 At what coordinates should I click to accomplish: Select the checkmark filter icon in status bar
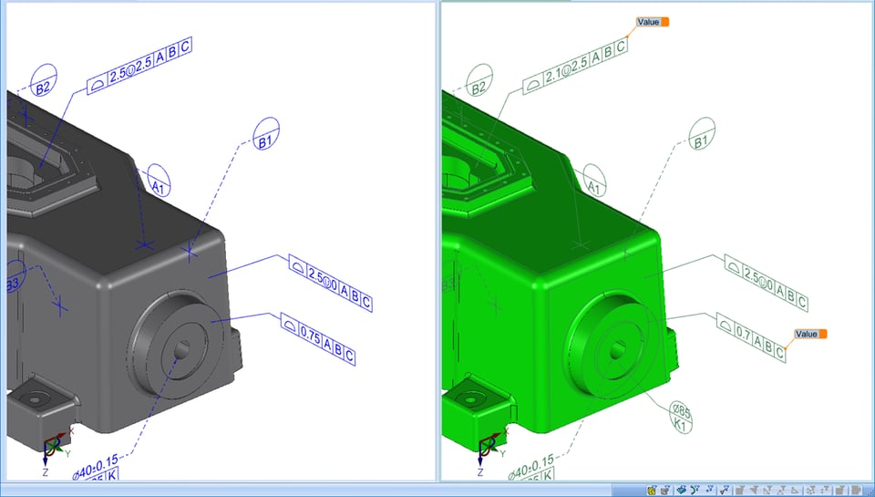click(x=725, y=491)
